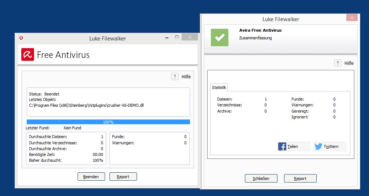Click 'Free Antivirus' header text in scan window
Viewport: 369px width, 196px height.
(x=63, y=55)
